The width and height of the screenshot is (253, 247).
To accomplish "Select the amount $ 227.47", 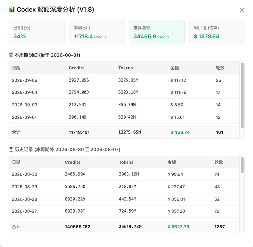I will pos(176,187).
